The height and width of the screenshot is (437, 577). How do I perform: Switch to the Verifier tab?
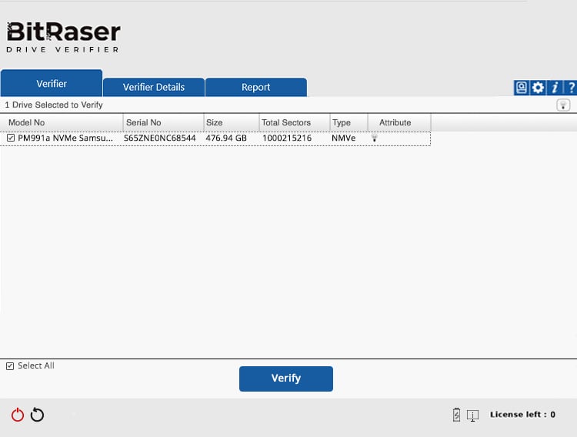tap(52, 83)
